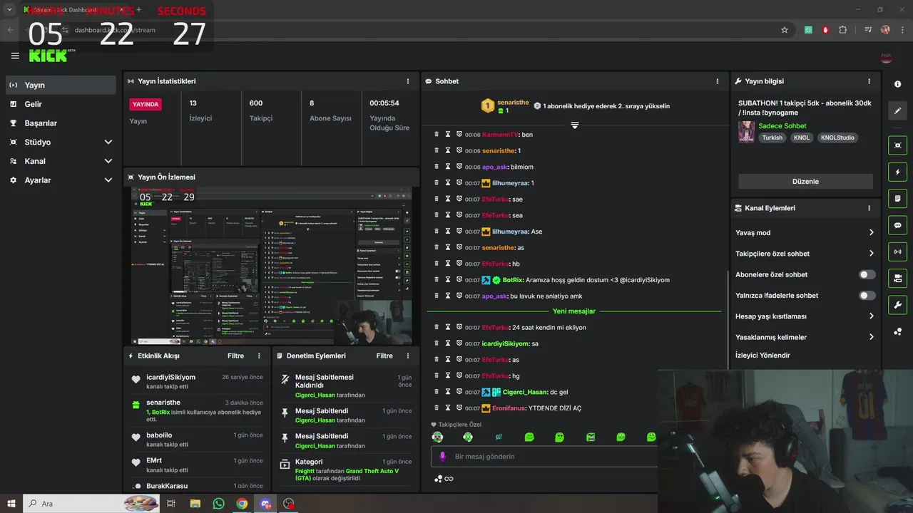913x513 pixels.
Task: Click the Windows Start button
Action: click(x=11, y=504)
